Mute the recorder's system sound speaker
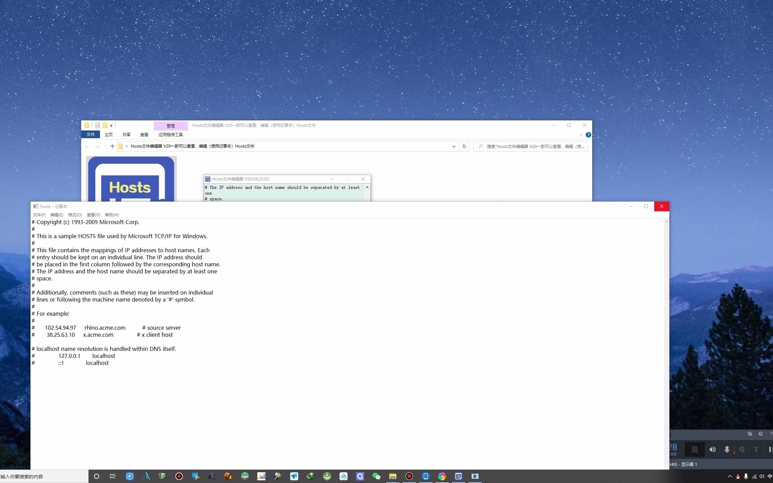The image size is (773, 483). click(x=712, y=449)
